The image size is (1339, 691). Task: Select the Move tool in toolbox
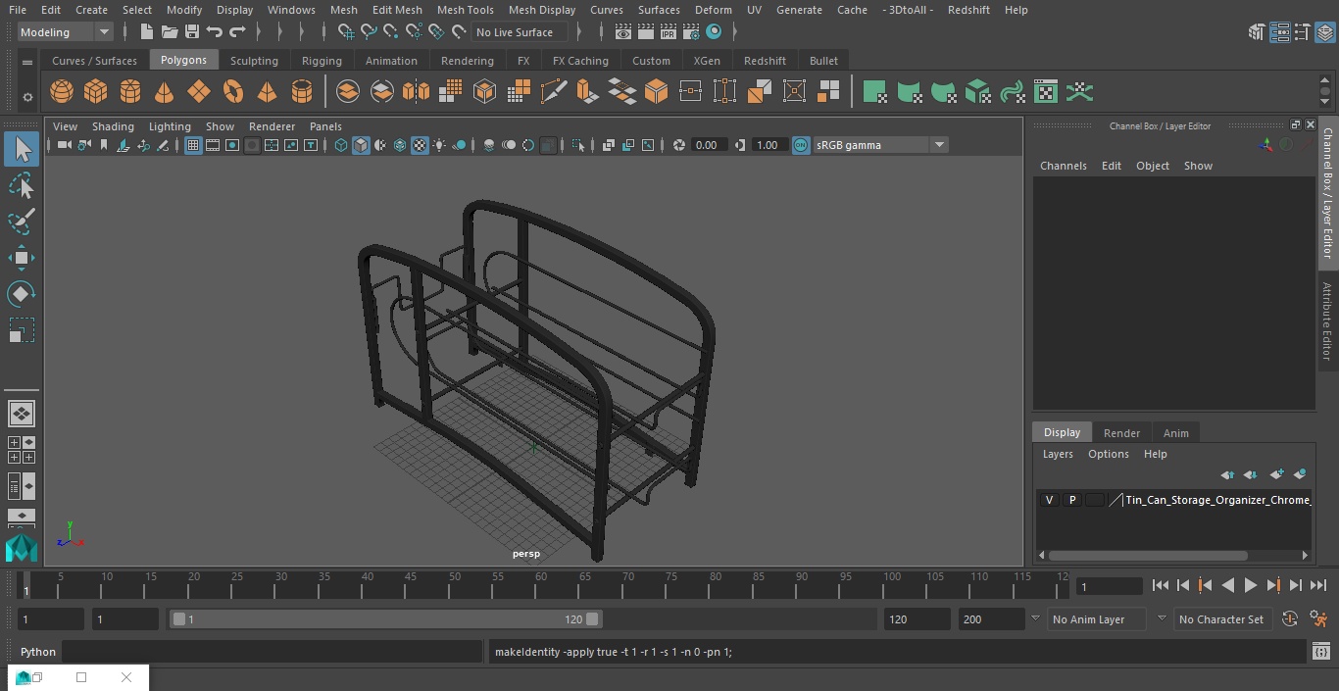pyautogui.click(x=21, y=259)
